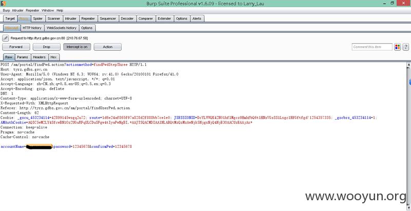Click the Accept-Language header line
This screenshot has width=411, height=211.
pos(55,84)
